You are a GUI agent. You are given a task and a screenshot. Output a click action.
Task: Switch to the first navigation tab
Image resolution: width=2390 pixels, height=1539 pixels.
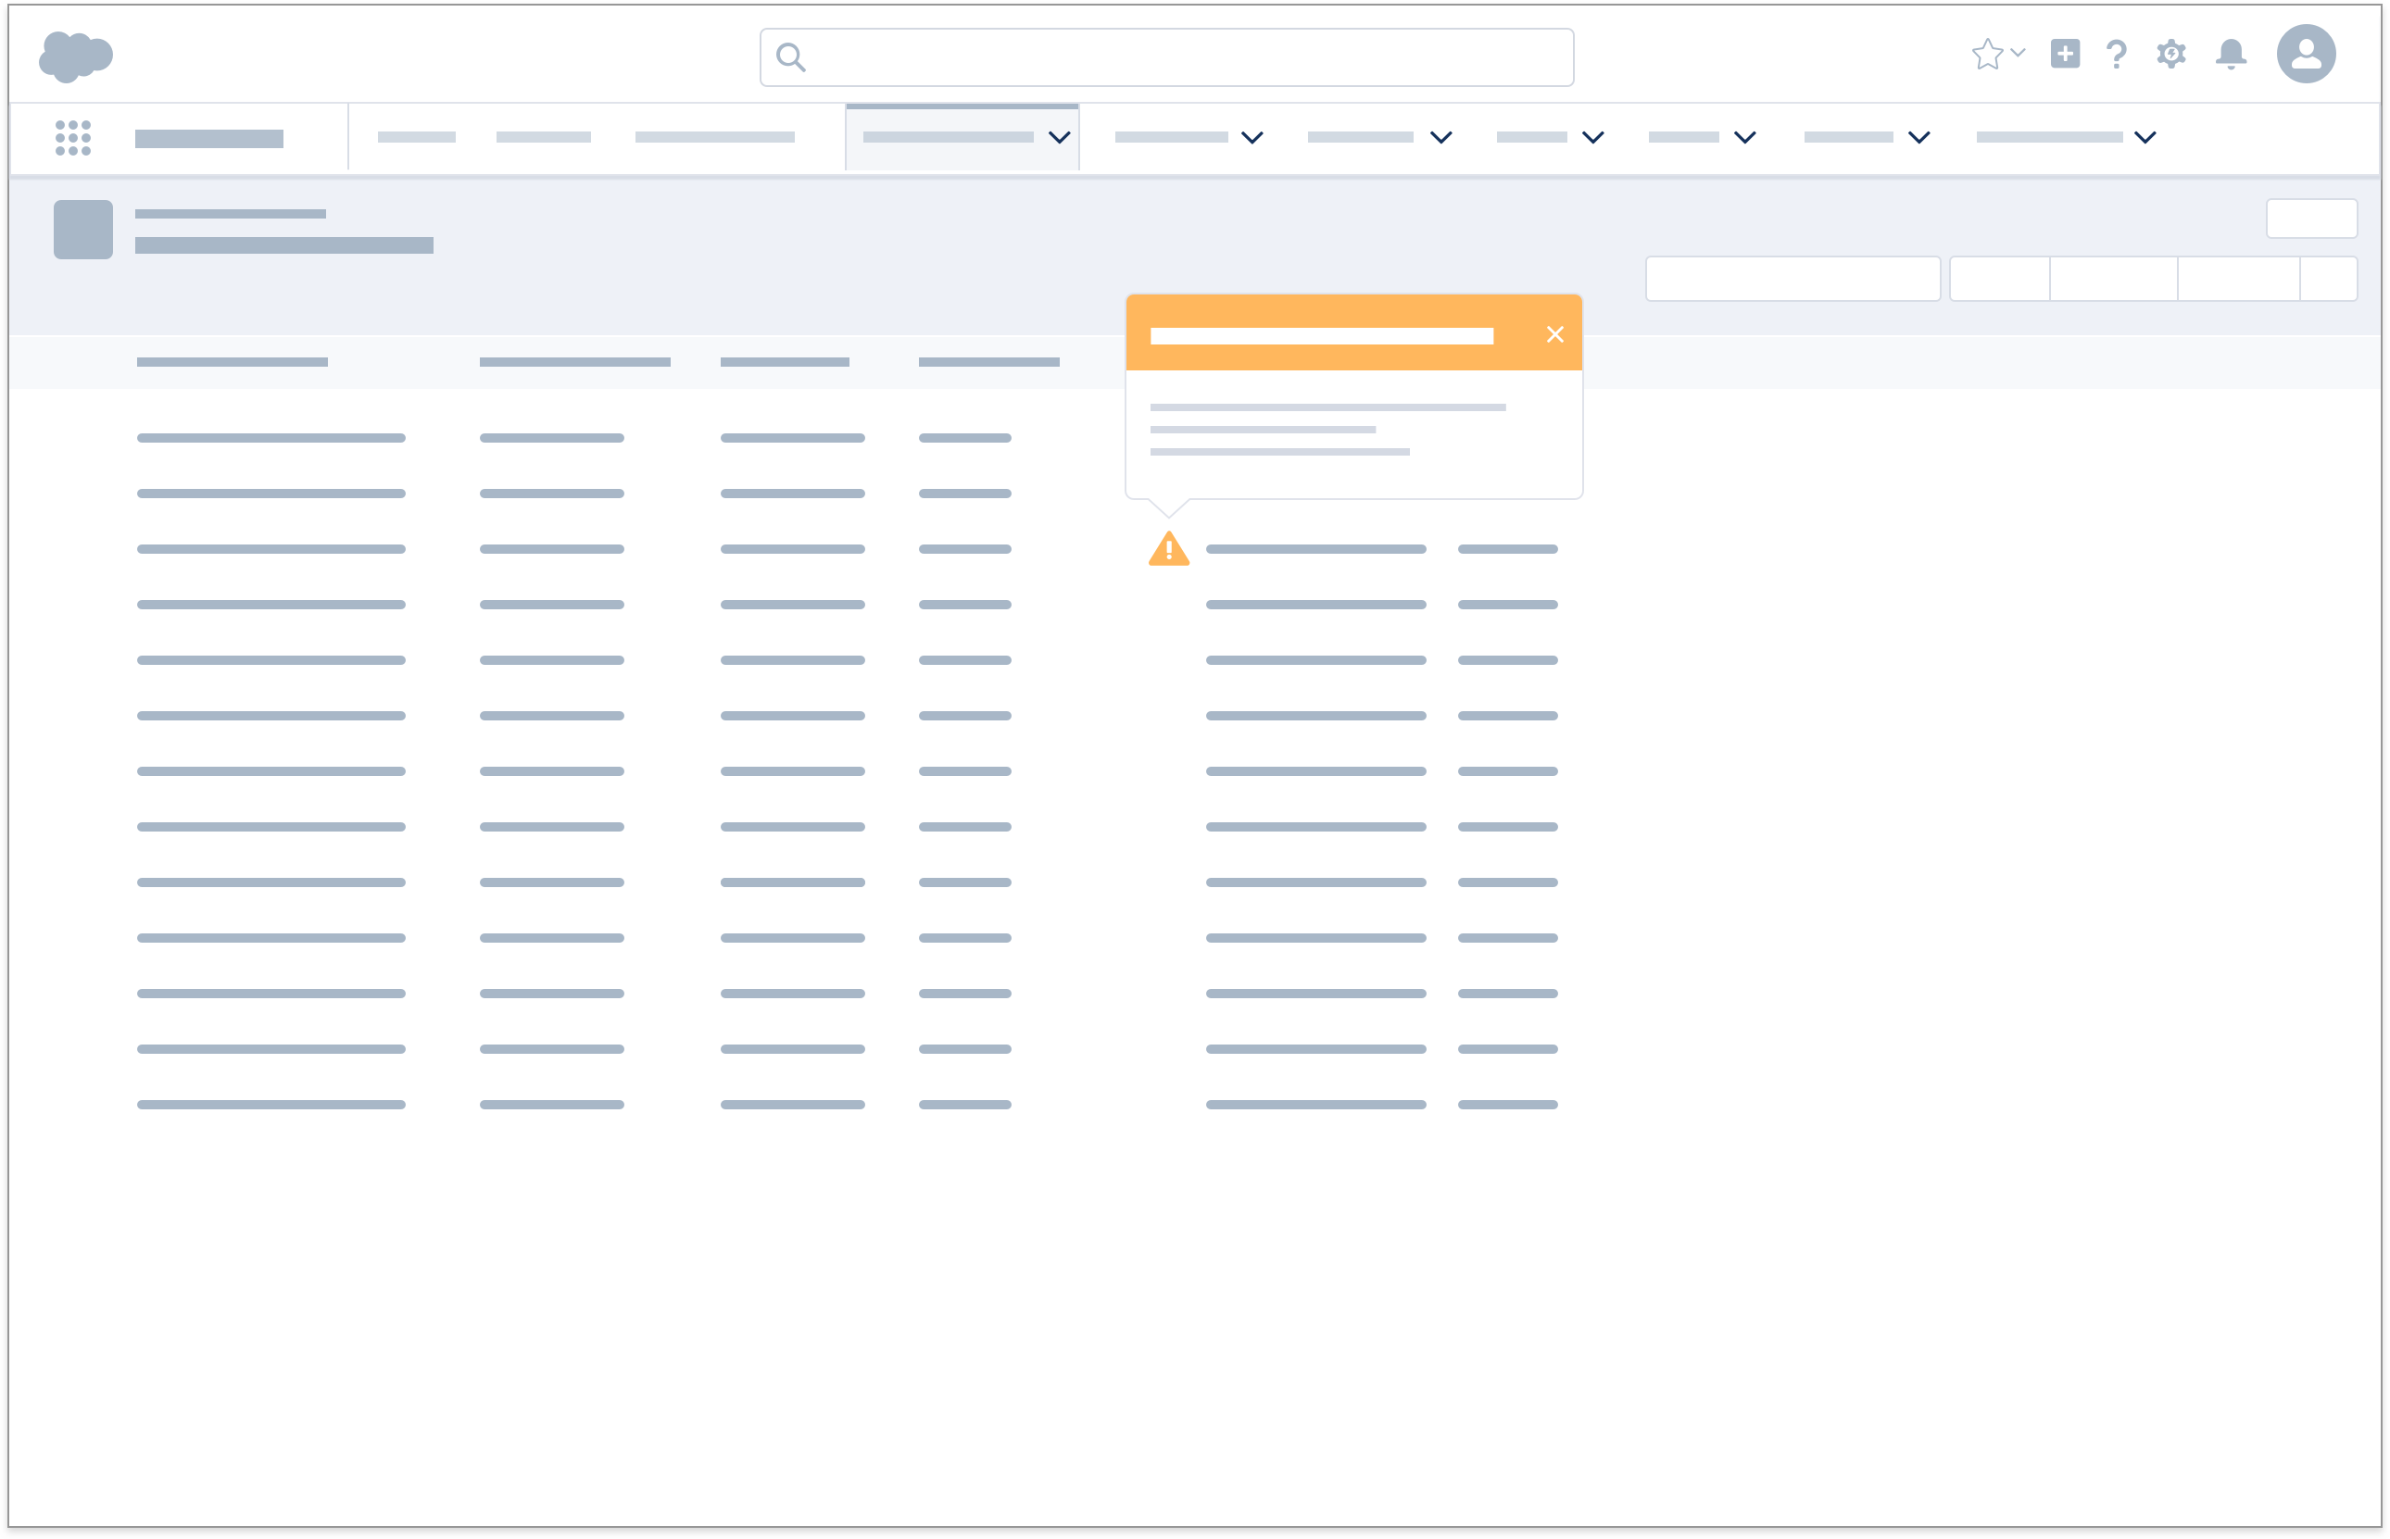coord(416,137)
